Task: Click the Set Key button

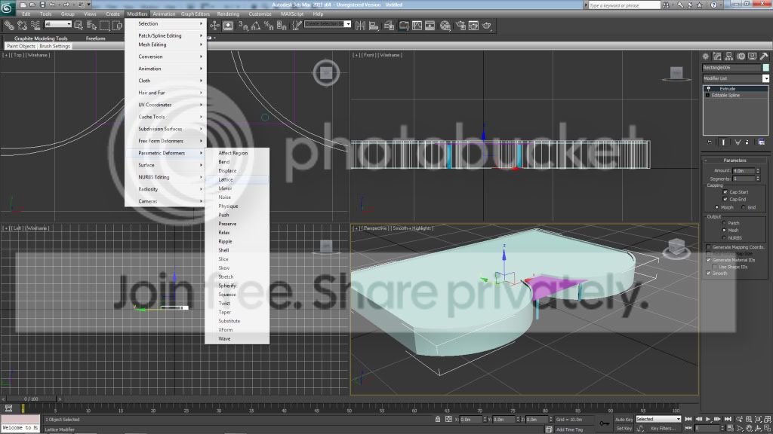Action: point(624,428)
